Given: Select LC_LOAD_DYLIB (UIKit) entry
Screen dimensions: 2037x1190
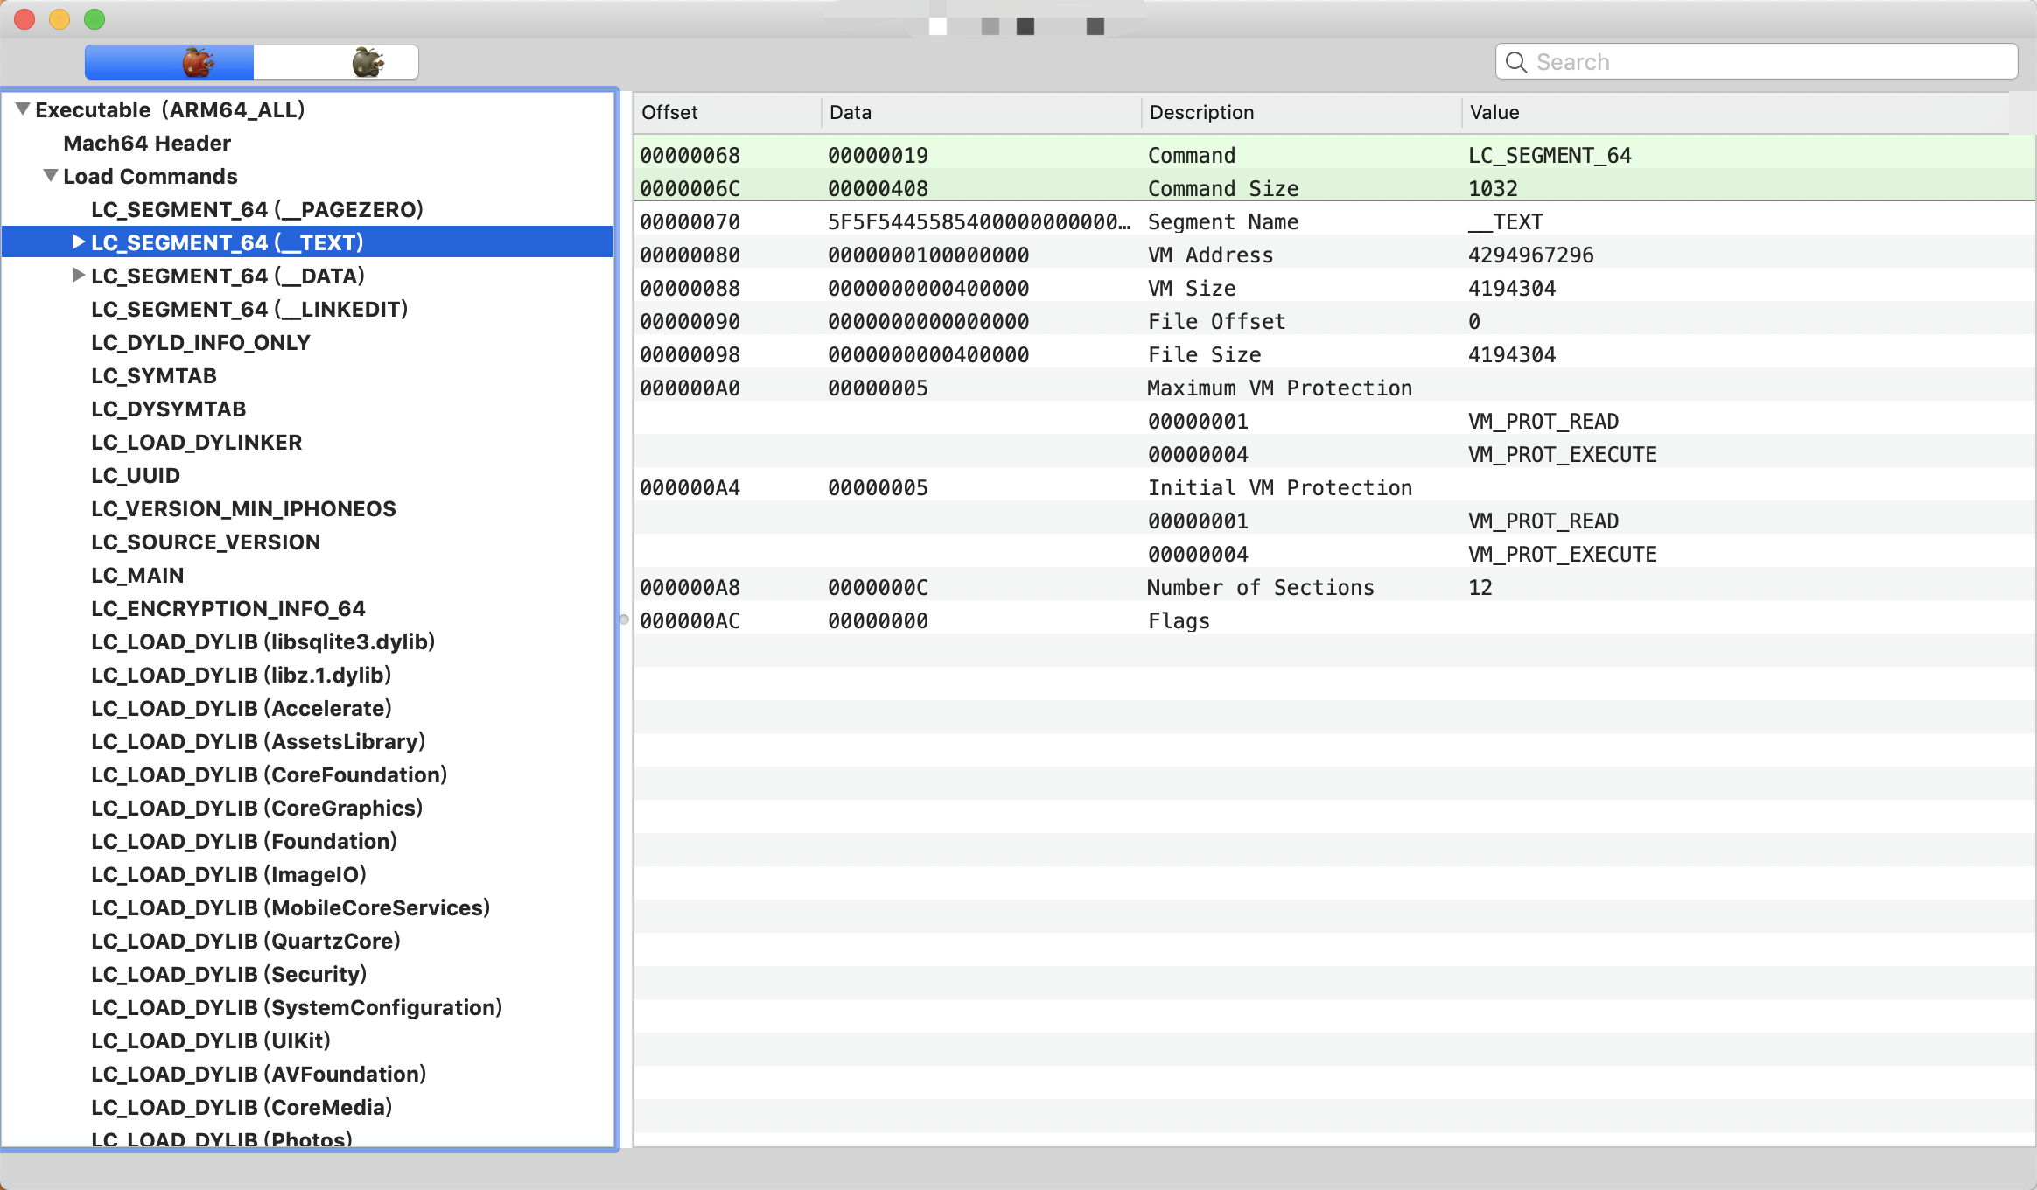Looking at the screenshot, I should click(210, 1040).
